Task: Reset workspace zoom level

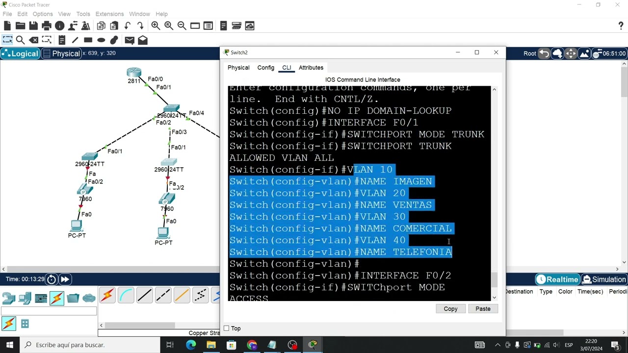Action: click(169, 25)
